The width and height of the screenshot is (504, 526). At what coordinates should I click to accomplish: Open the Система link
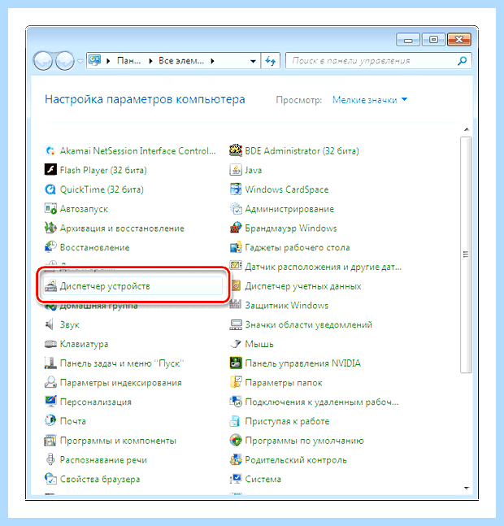click(263, 479)
